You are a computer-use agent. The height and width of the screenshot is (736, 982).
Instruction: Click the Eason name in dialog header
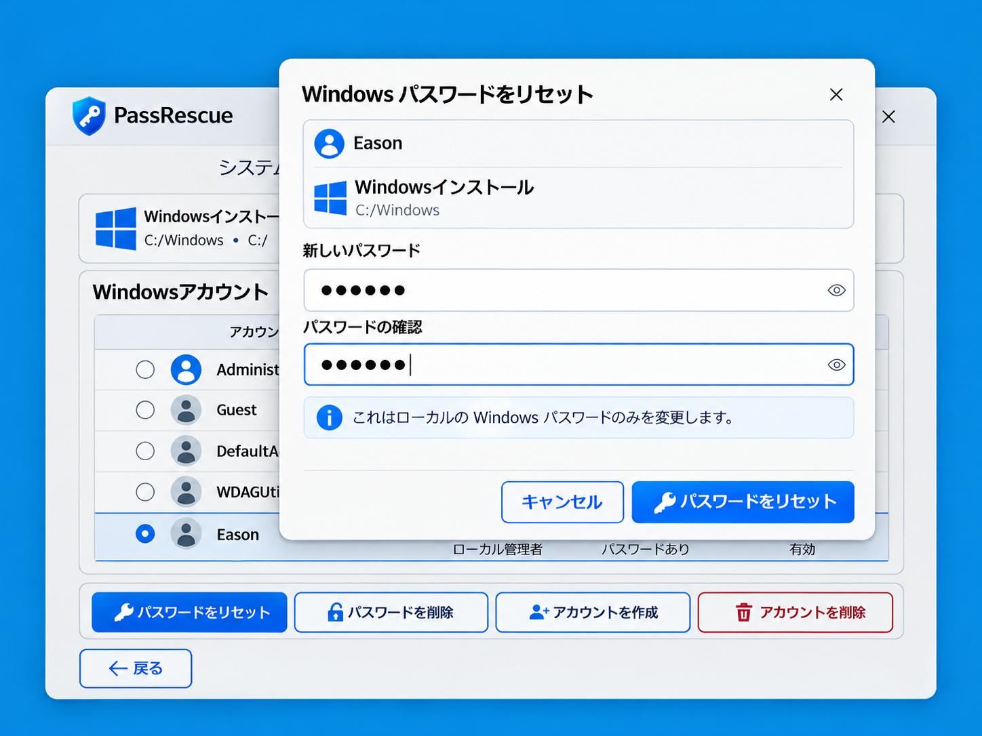tap(378, 143)
